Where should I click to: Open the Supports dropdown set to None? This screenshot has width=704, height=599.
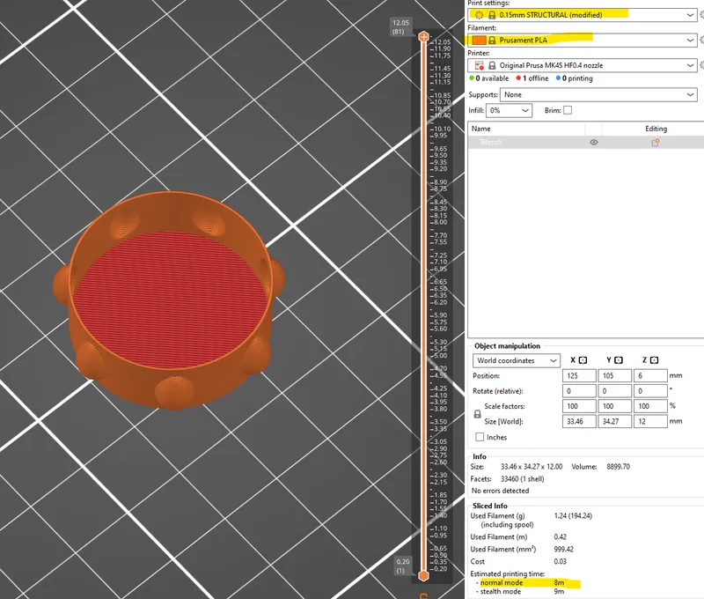[x=598, y=95]
